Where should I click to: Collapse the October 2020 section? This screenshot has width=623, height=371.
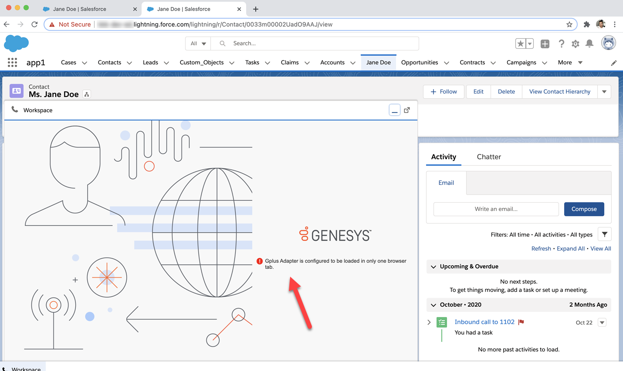coord(433,305)
